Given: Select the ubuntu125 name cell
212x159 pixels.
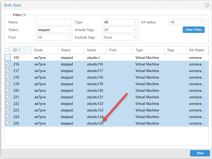Looking at the screenshot, I should (95, 124).
